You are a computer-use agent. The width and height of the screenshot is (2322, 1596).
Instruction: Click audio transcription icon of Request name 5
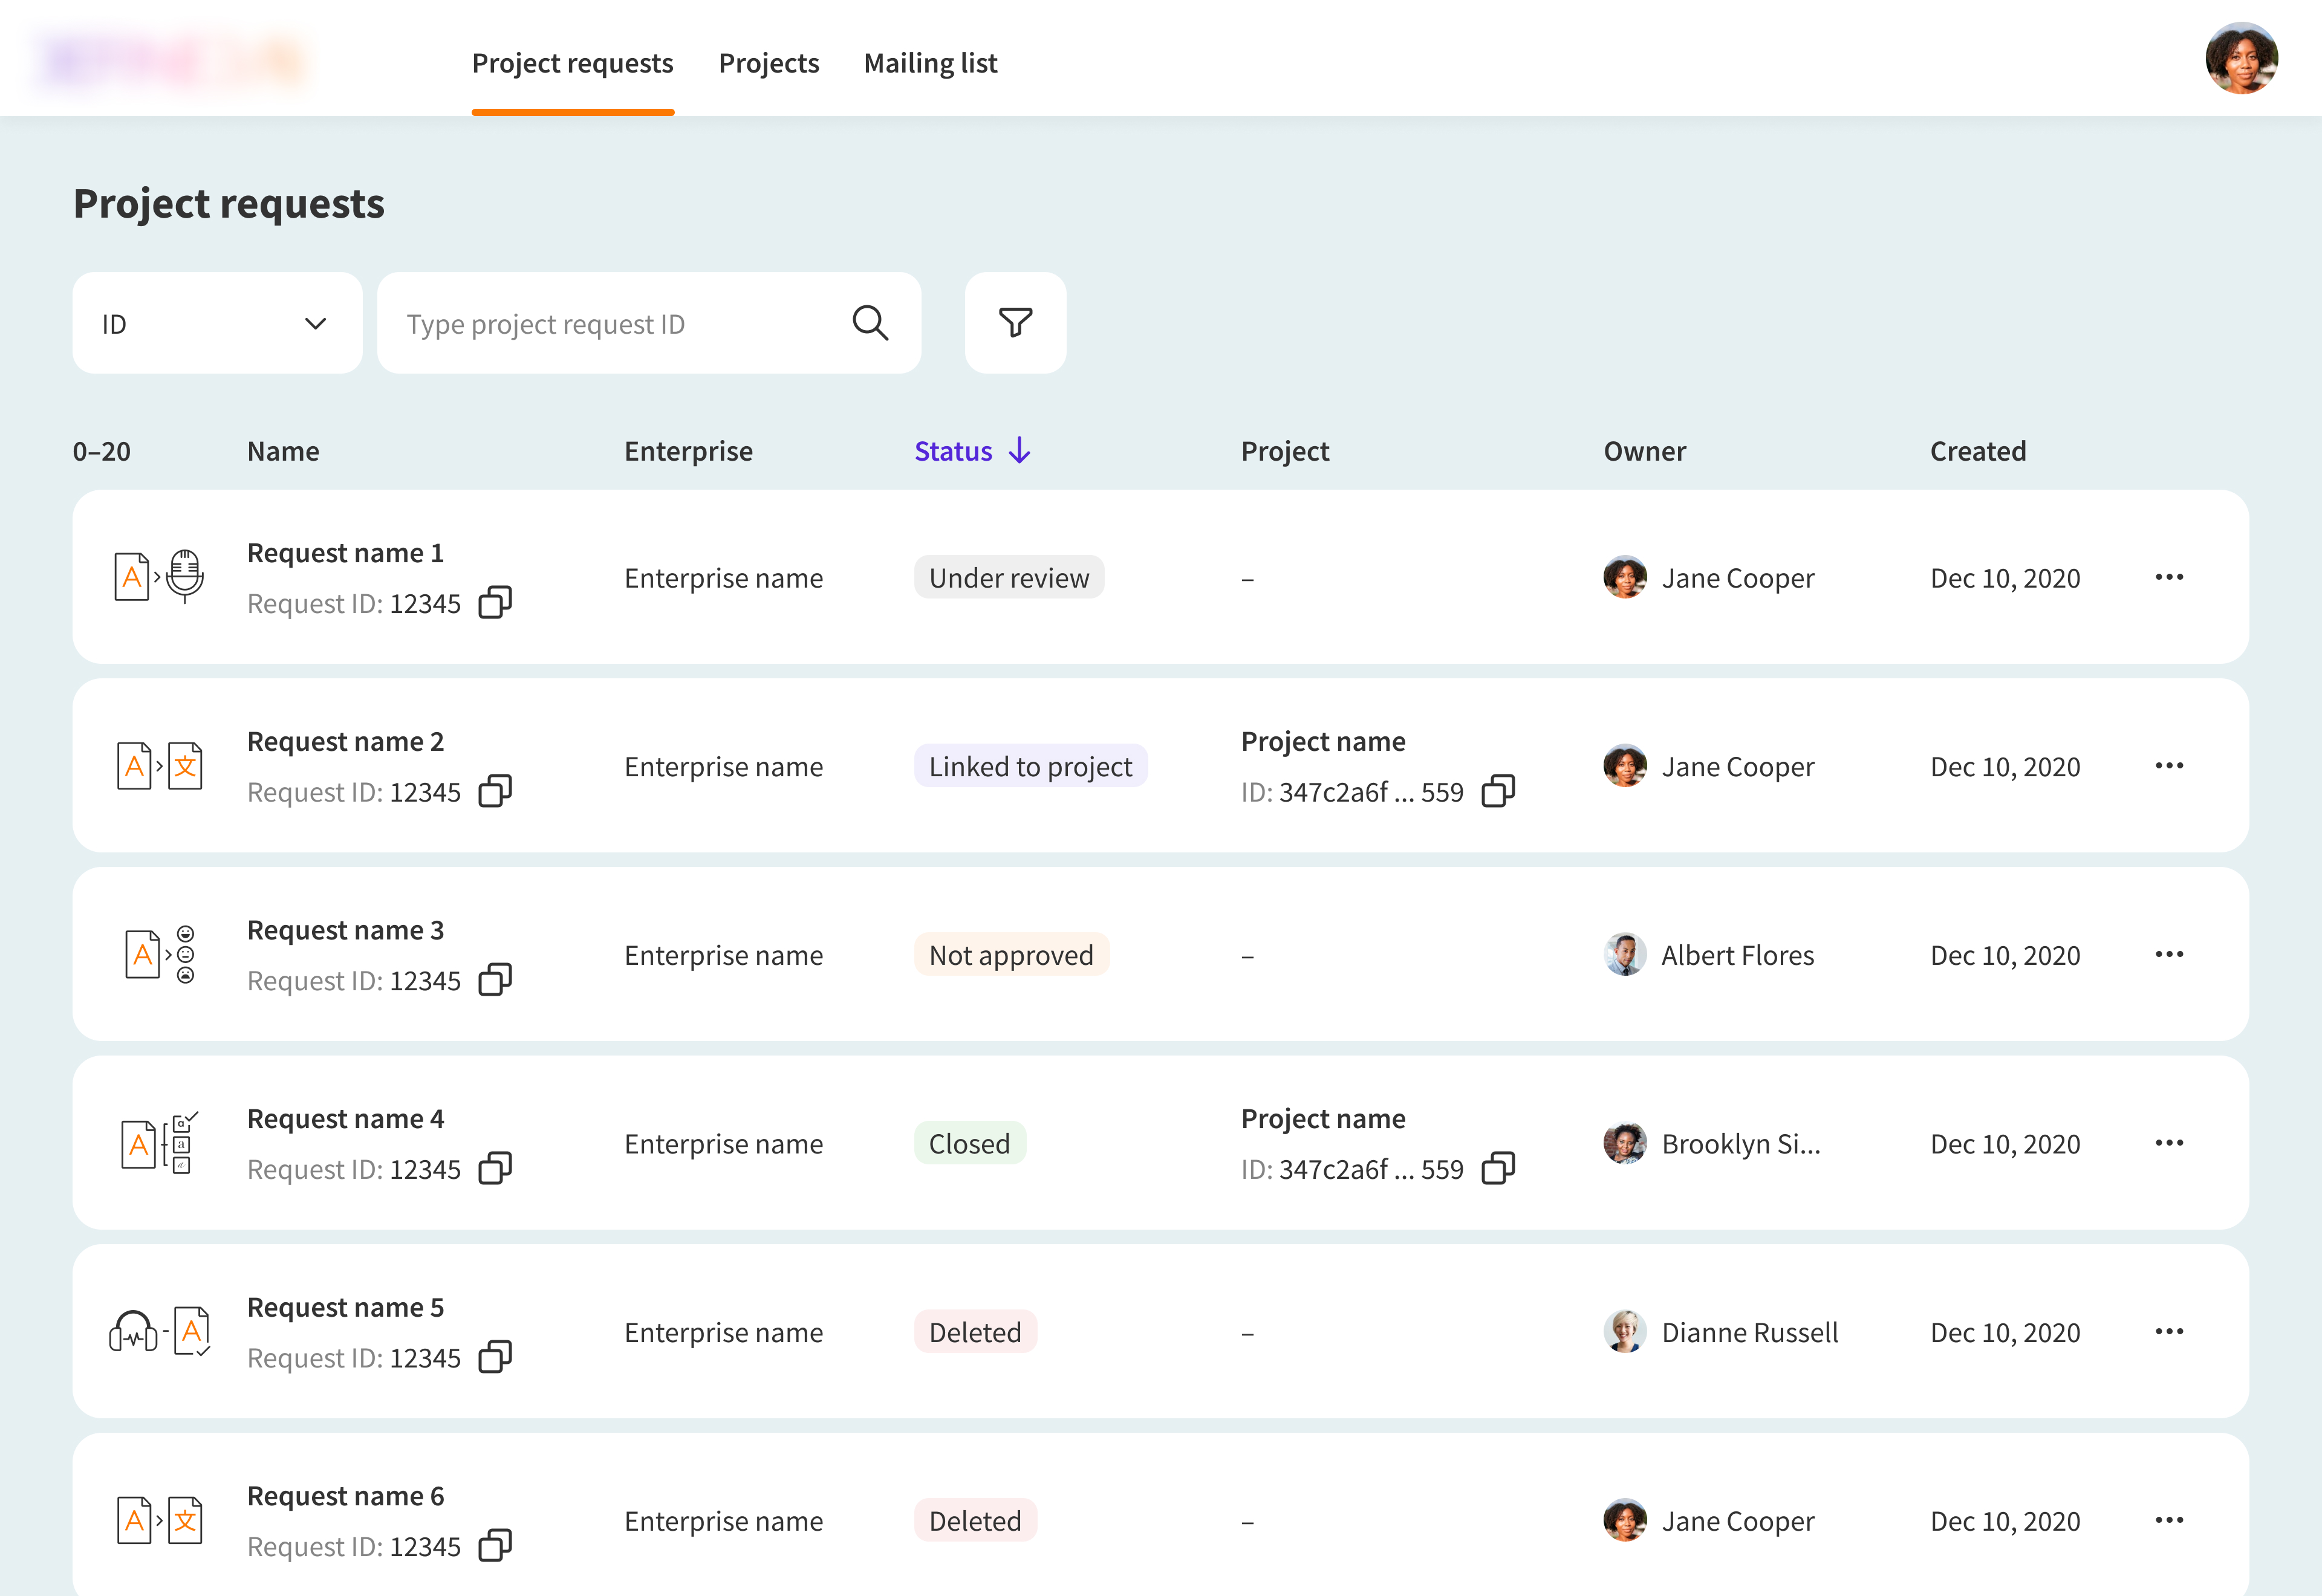(x=159, y=1331)
